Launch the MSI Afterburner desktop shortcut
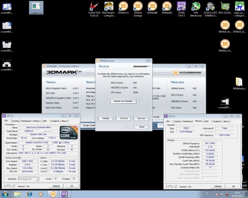Image resolution: width=248 pixels, height=198 pixels. coord(196,9)
